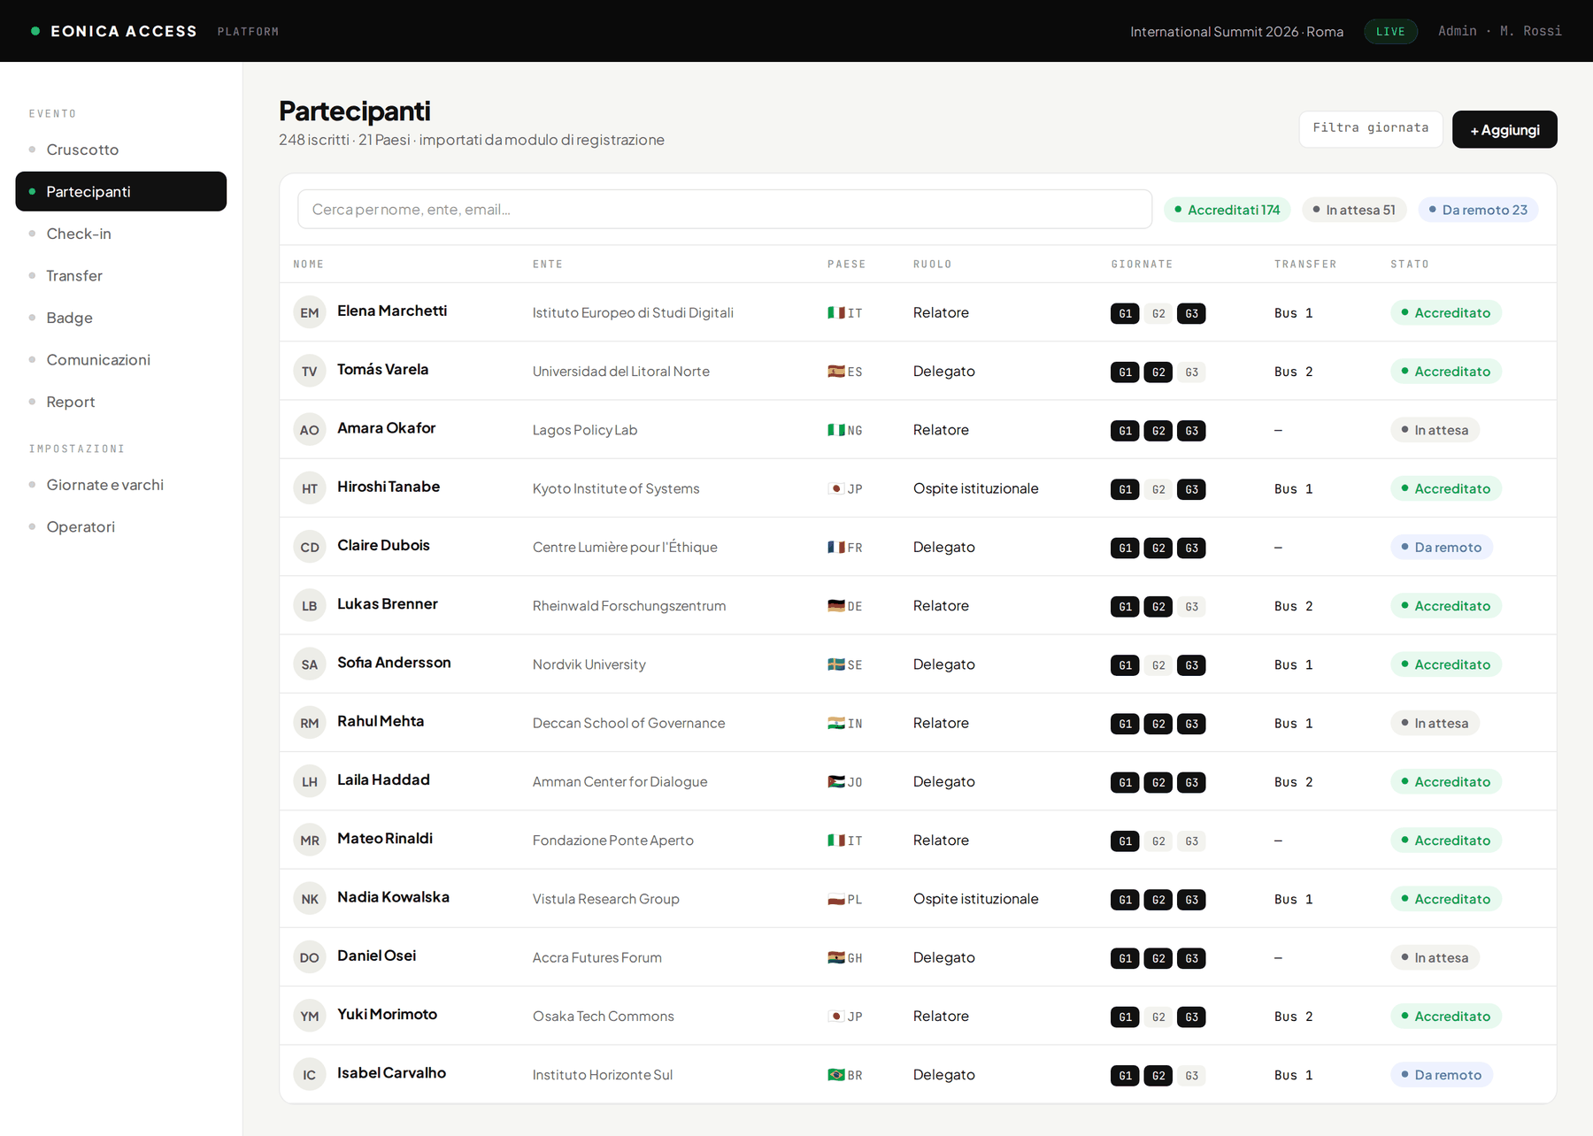Open the Comunicazioni sidebar item
The image size is (1593, 1136).
point(121,360)
